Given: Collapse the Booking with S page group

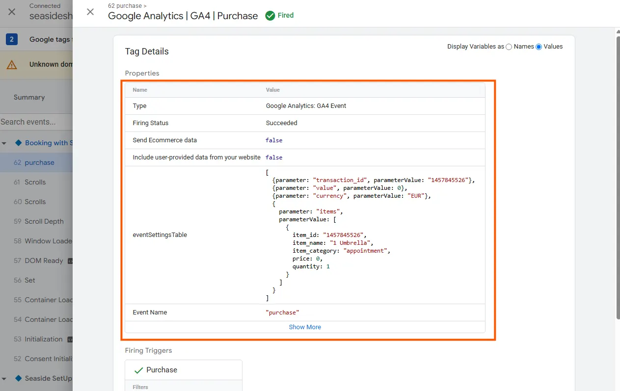Looking at the screenshot, I should (4, 143).
